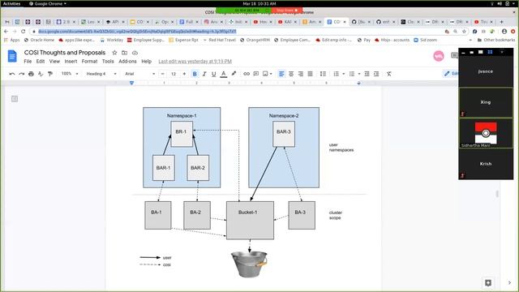Open the editing mode pencil dropdown
Screen dimensions: 519x292
click(x=451, y=74)
